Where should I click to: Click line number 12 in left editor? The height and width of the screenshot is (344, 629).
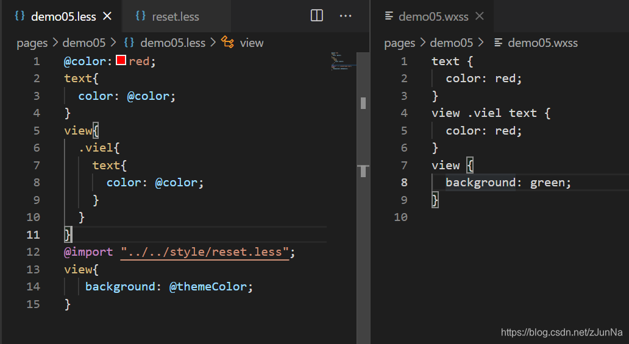pos(33,252)
